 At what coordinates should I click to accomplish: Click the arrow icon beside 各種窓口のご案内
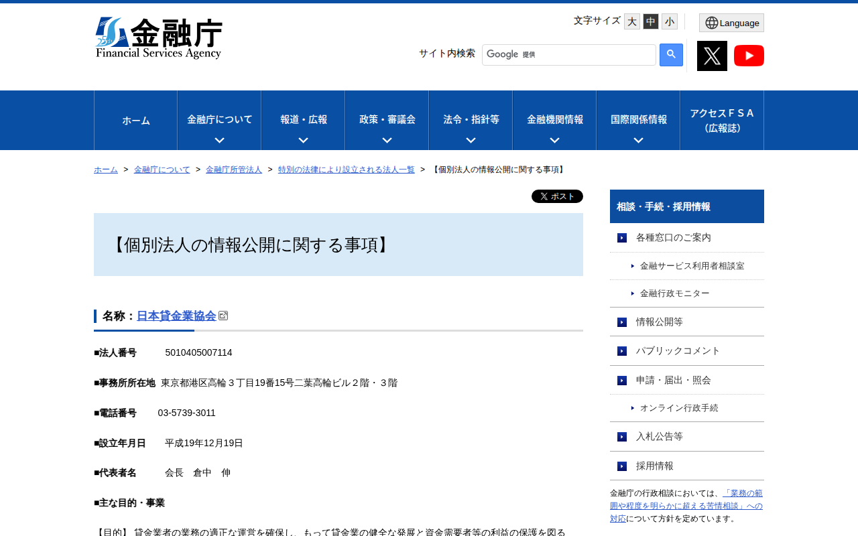622,238
